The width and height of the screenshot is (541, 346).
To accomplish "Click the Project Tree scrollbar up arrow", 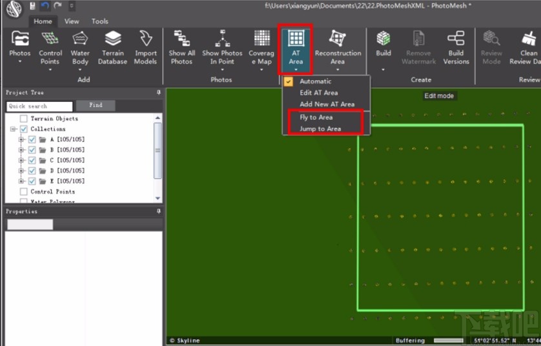I will 158,118.
